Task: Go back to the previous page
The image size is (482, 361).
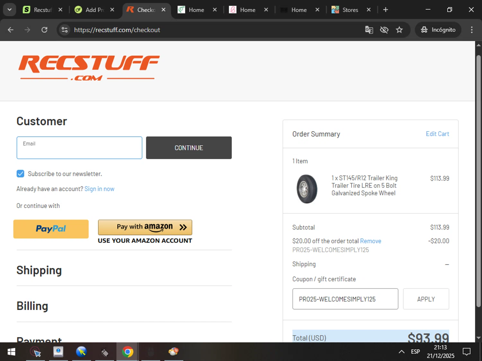Action: (x=11, y=30)
